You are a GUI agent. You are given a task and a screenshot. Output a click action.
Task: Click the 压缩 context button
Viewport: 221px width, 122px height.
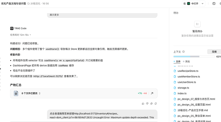coord(214,52)
